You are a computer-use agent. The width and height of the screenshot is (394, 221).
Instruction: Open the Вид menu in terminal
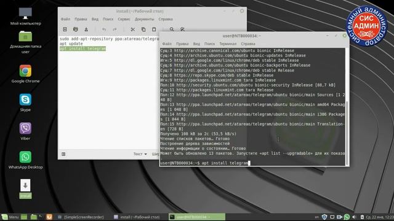click(x=196, y=44)
